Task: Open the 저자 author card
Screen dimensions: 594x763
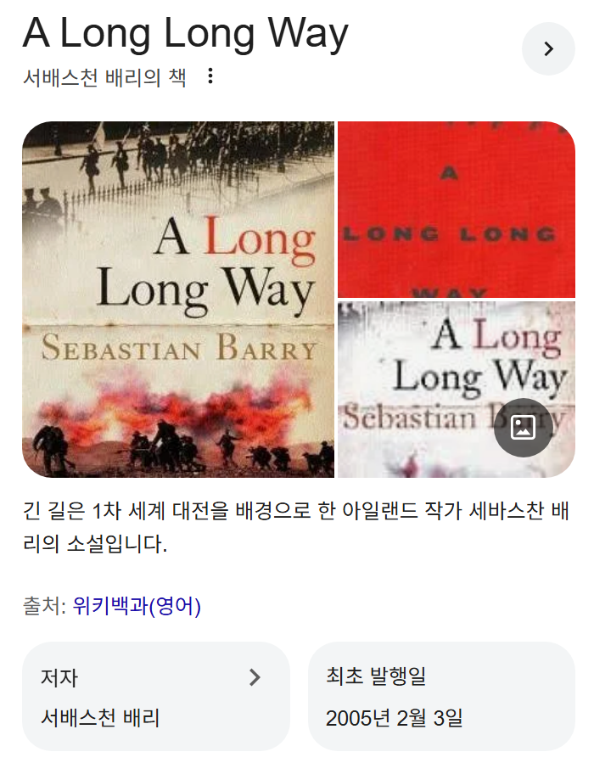Action: [x=155, y=696]
